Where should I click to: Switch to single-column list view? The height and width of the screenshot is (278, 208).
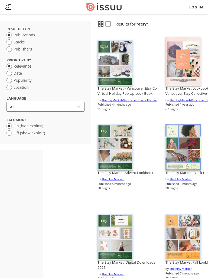[x=108, y=24]
